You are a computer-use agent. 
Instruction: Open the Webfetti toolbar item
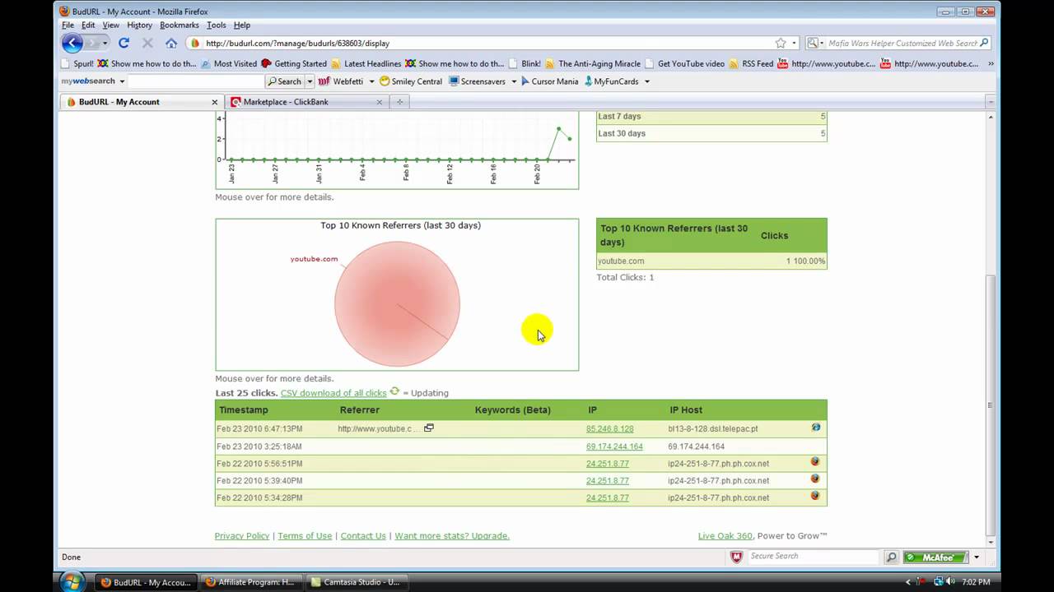342,81
